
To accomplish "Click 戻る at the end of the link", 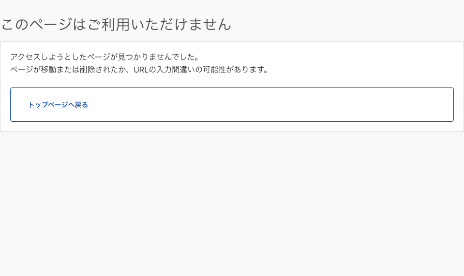I will 81,105.
